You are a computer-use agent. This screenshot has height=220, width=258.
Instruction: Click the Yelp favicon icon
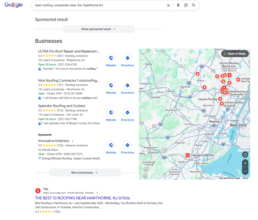(38, 191)
